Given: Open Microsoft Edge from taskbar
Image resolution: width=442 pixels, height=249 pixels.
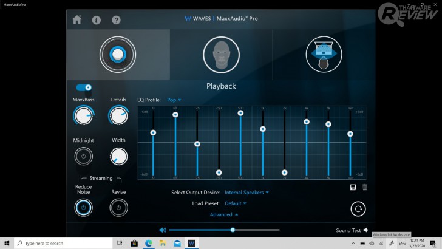Looking at the screenshot, I should pyautogui.click(x=149, y=243).
